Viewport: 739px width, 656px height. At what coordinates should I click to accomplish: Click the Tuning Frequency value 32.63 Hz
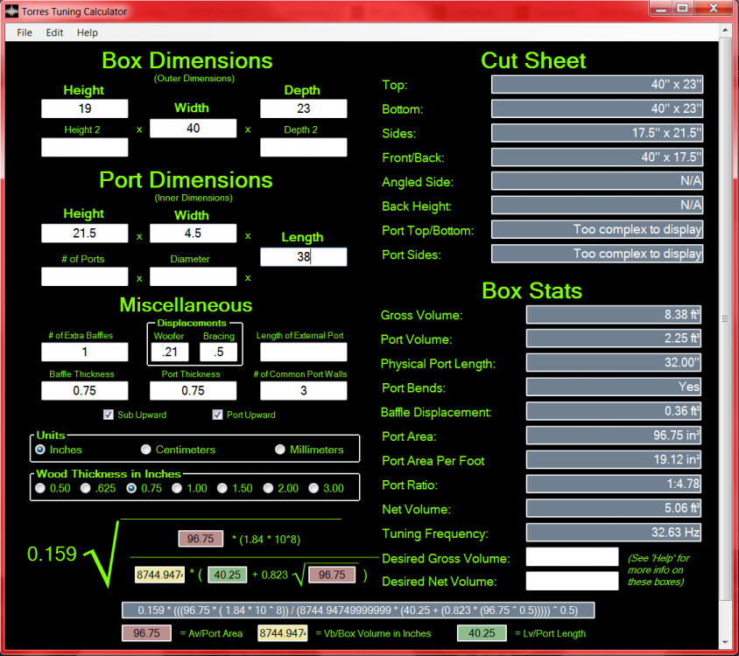coord(614,533)
